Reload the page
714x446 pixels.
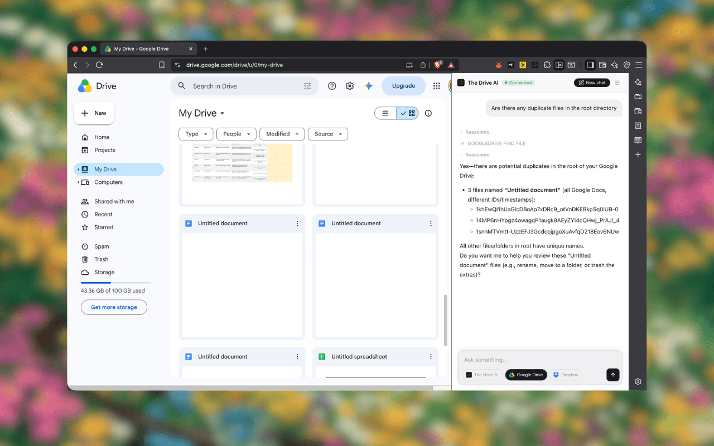click(99, 65)
